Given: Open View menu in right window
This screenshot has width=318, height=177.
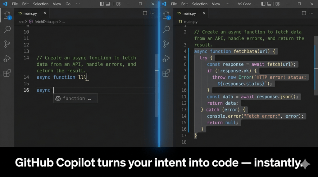Looking at the screenshot, I should 216,4.
